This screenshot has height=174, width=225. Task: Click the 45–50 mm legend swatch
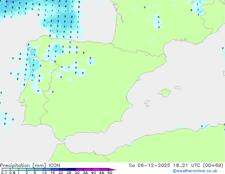[x=104, y=169]
